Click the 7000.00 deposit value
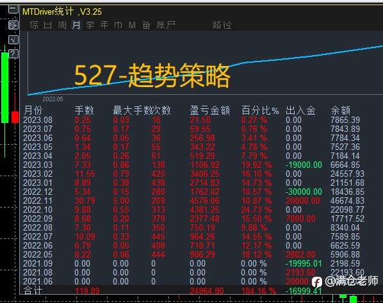This screenshot has height=303, width=383. click(x=300, y=218)
